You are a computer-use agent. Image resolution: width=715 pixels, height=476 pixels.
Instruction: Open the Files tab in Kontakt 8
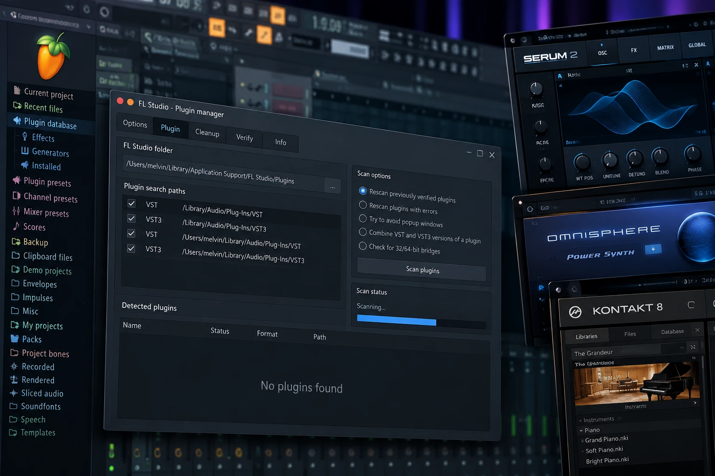click(x=630, y=334)
